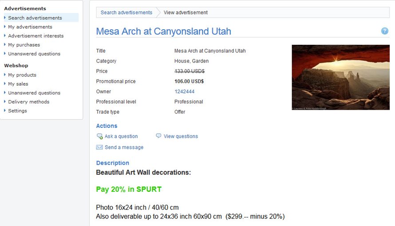This screenshot has height=226, width=395.
Task: Click the Send a message envelope icon
Action: [x=99, y=147]
